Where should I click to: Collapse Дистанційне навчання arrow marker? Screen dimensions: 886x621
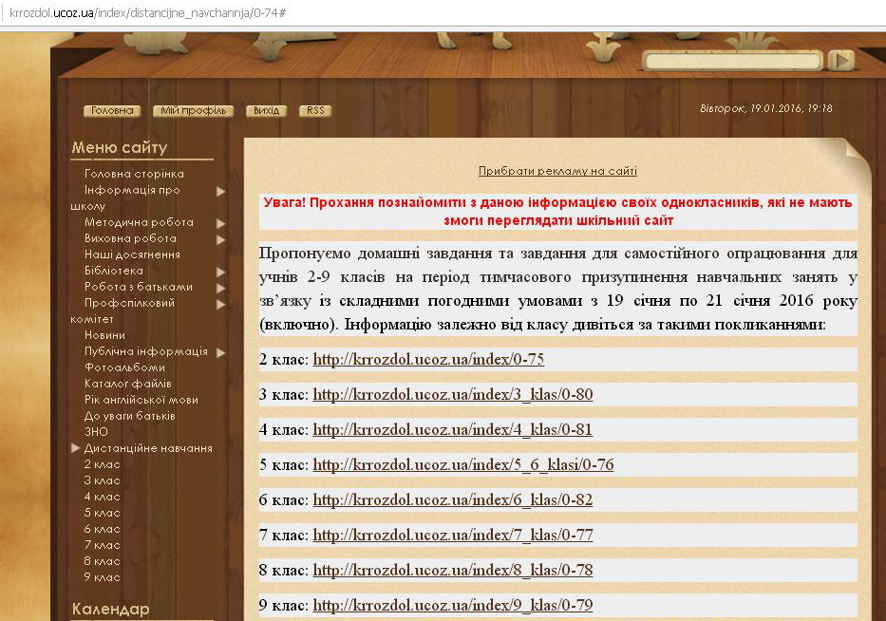[76, 448]
